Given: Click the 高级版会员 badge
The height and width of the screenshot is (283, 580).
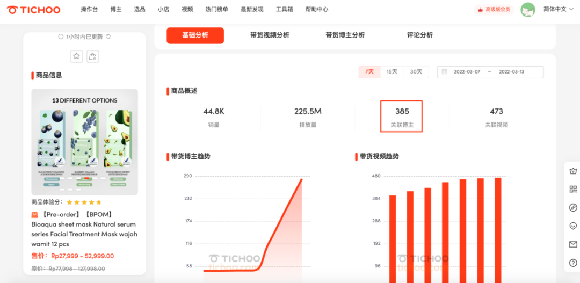Looking at the screenshot, I should click(x=494, y=10).
